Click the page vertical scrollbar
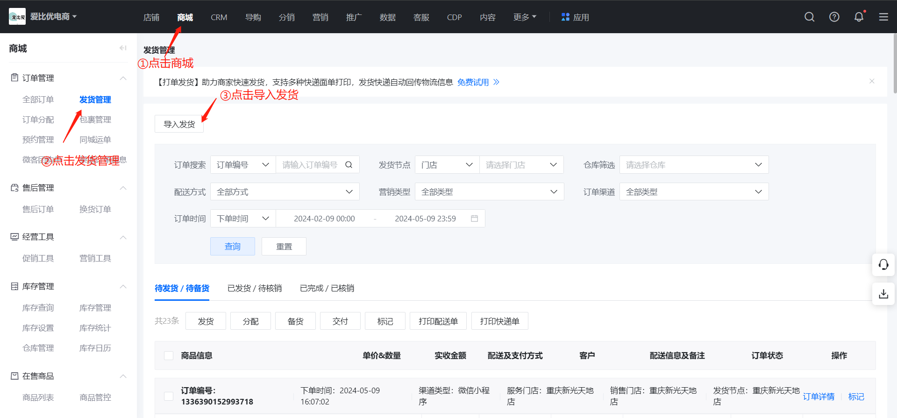 (894, 63)
